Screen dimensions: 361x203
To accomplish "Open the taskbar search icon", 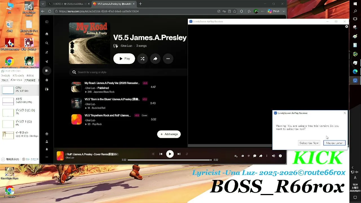I will 355,12.
